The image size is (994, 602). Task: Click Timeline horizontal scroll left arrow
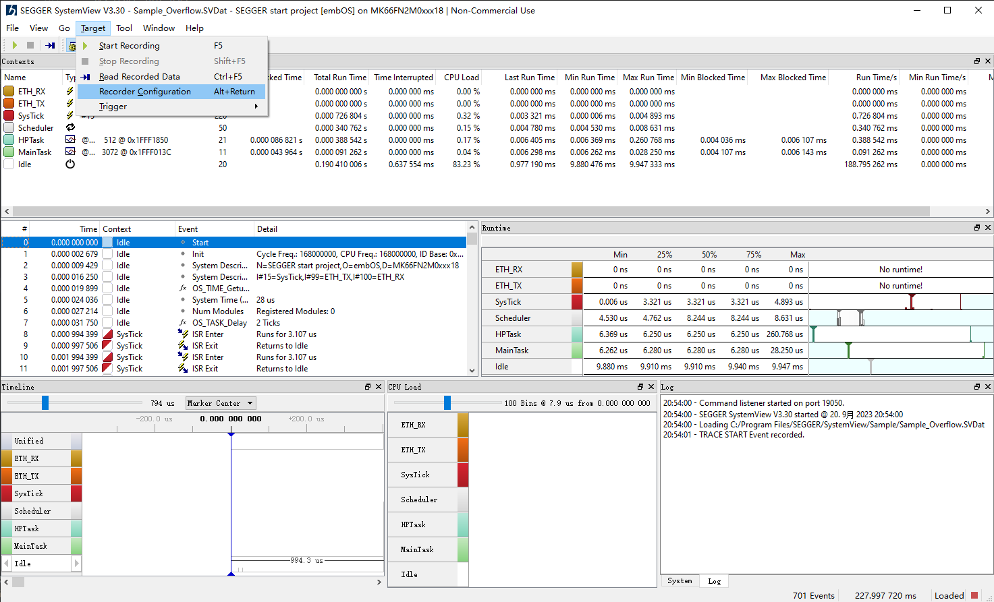6,582
